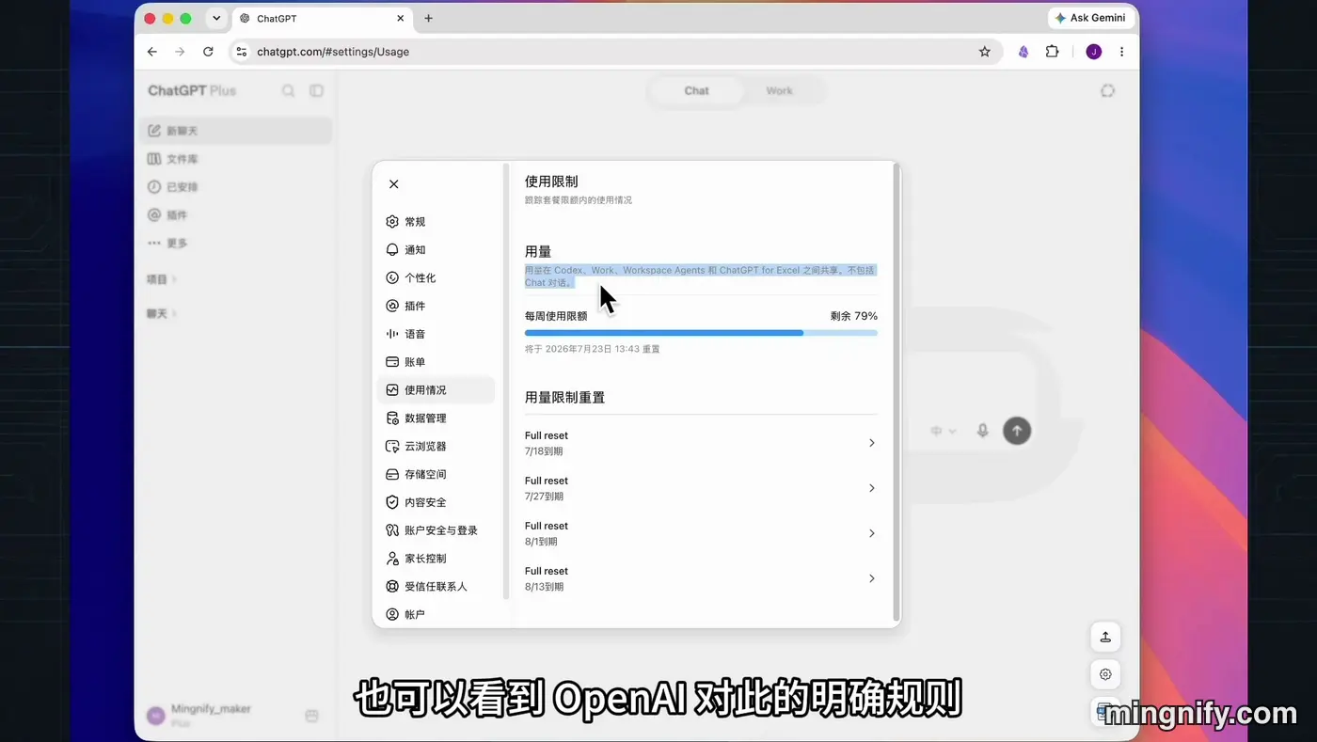Open search in ChatGPT sidebar
1317x742 pixels.
point(289,91)
